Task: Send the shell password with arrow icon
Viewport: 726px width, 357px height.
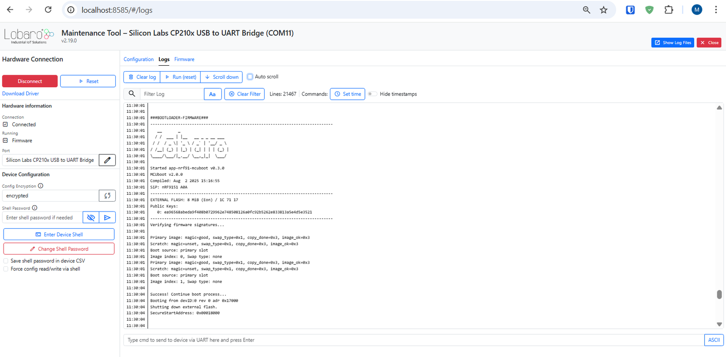Action: coord(107,217)
